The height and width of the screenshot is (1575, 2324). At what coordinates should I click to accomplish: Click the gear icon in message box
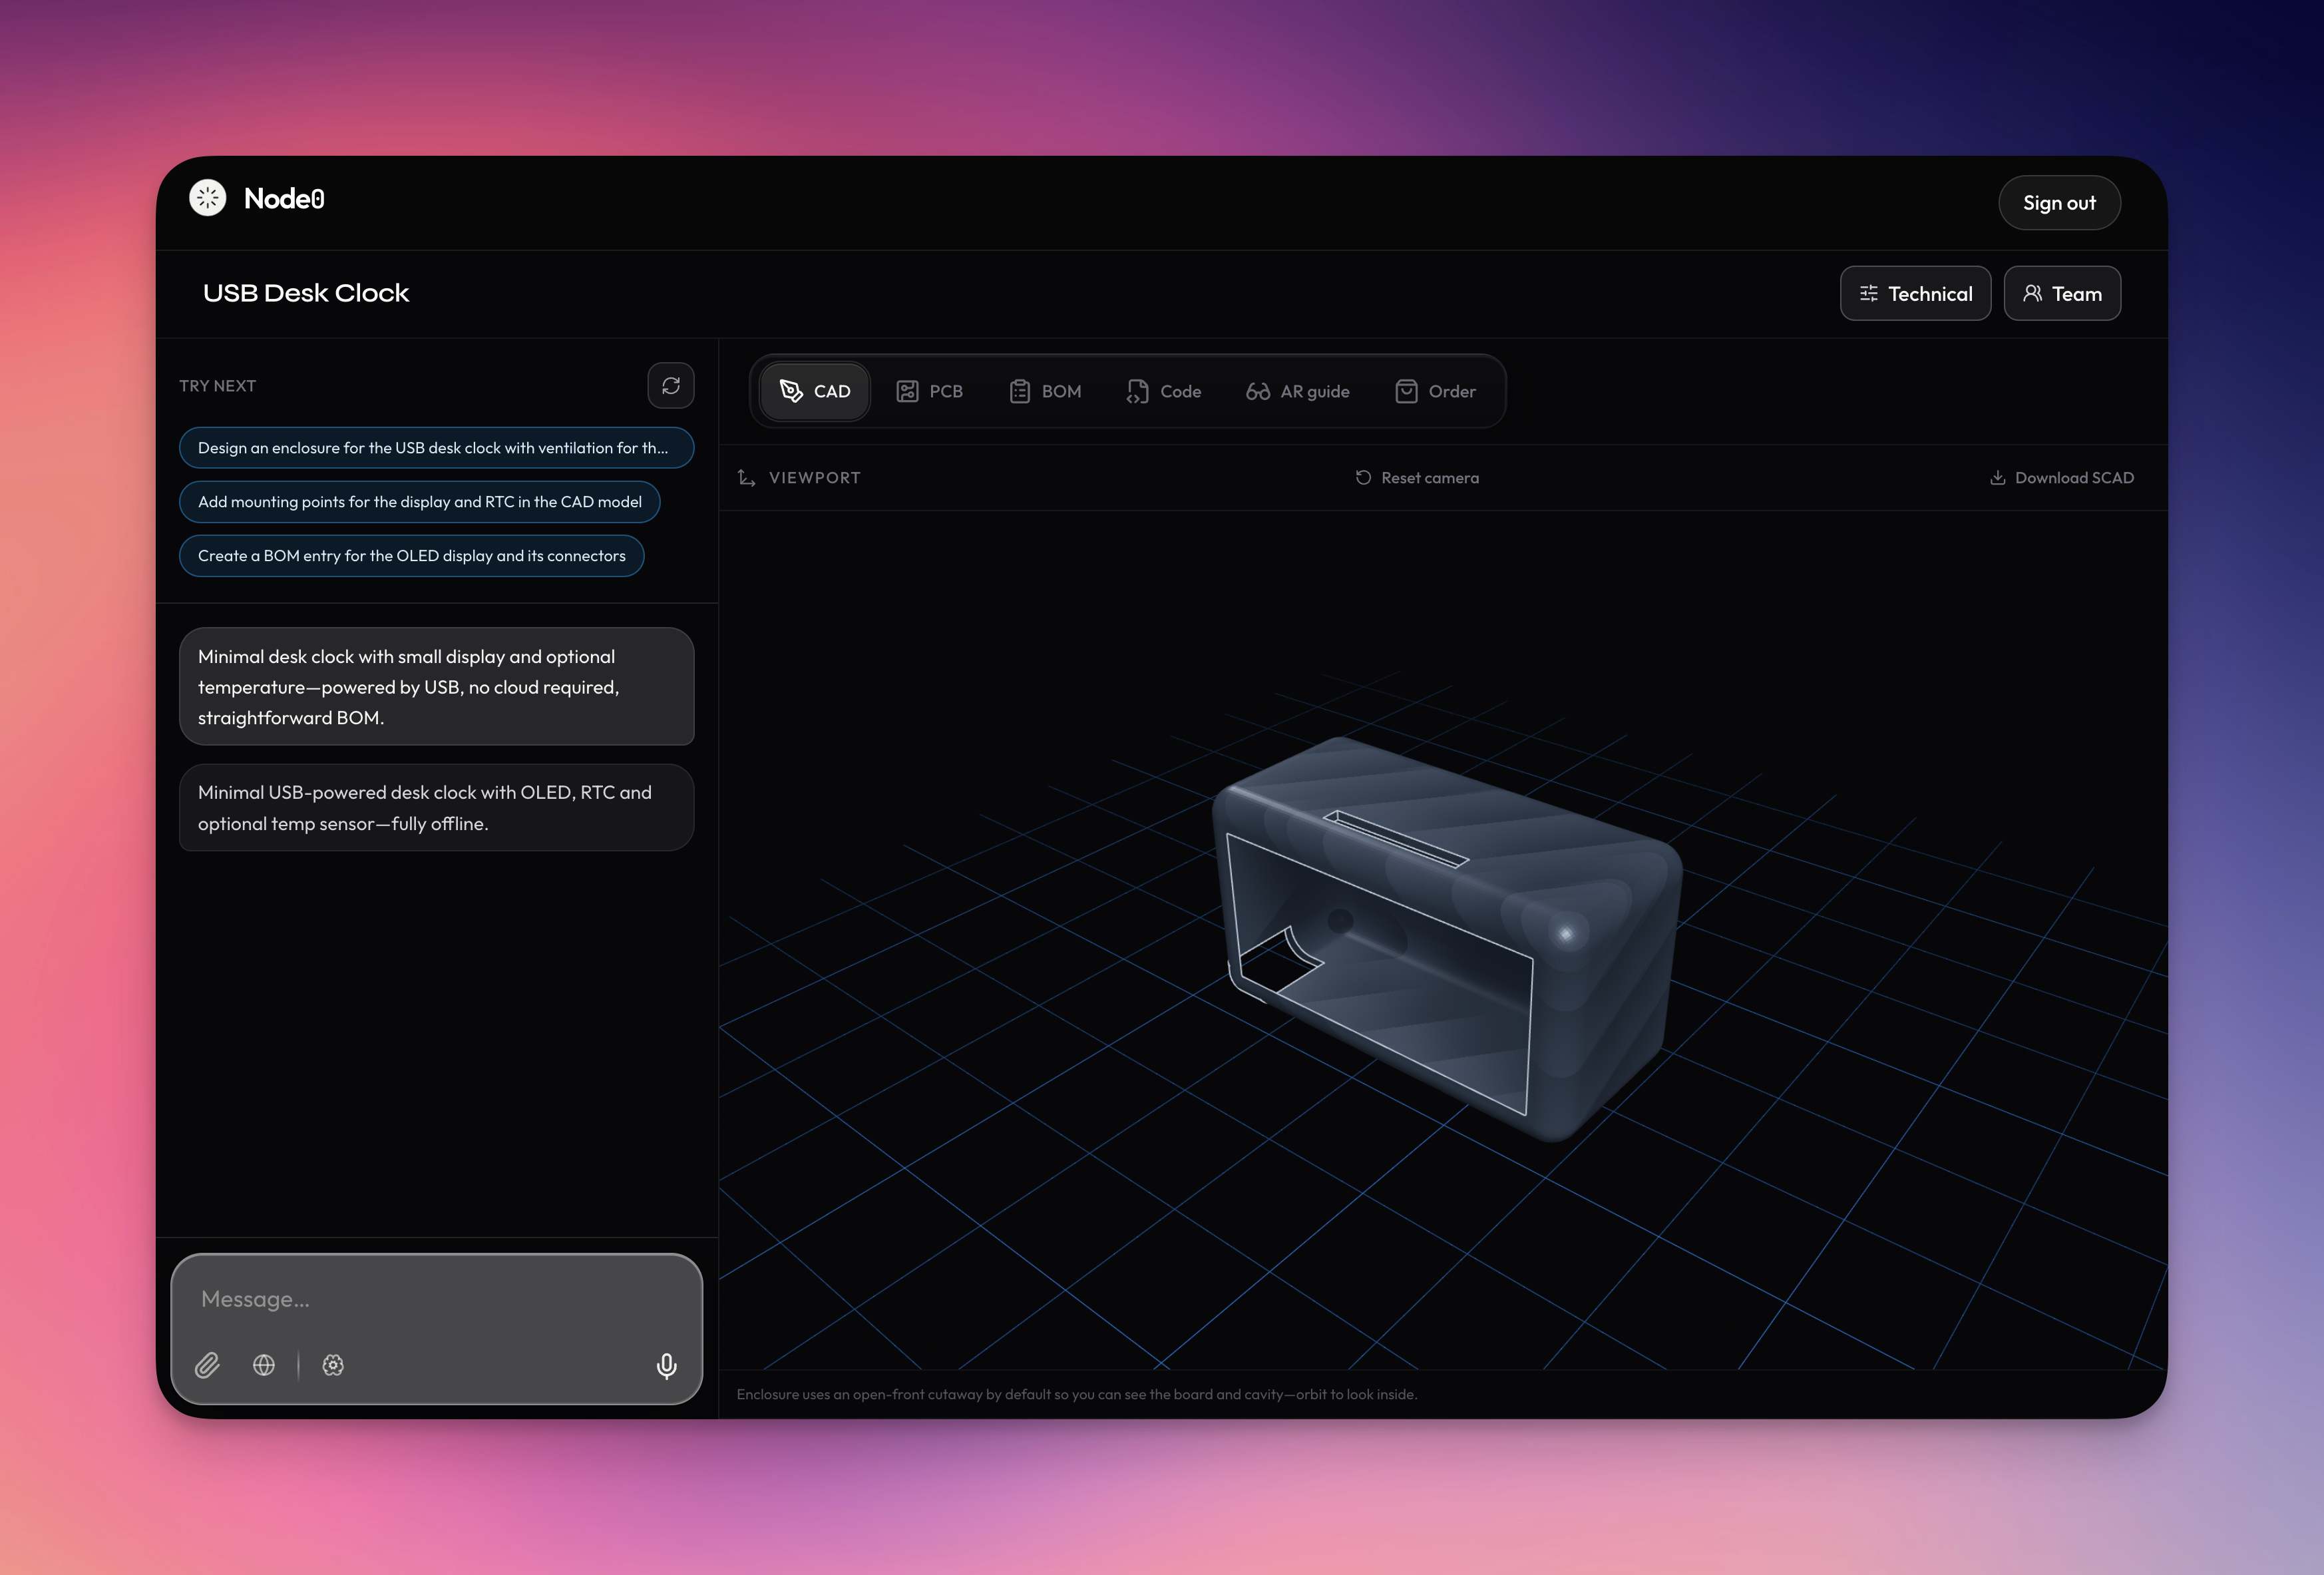[333, 1365]
